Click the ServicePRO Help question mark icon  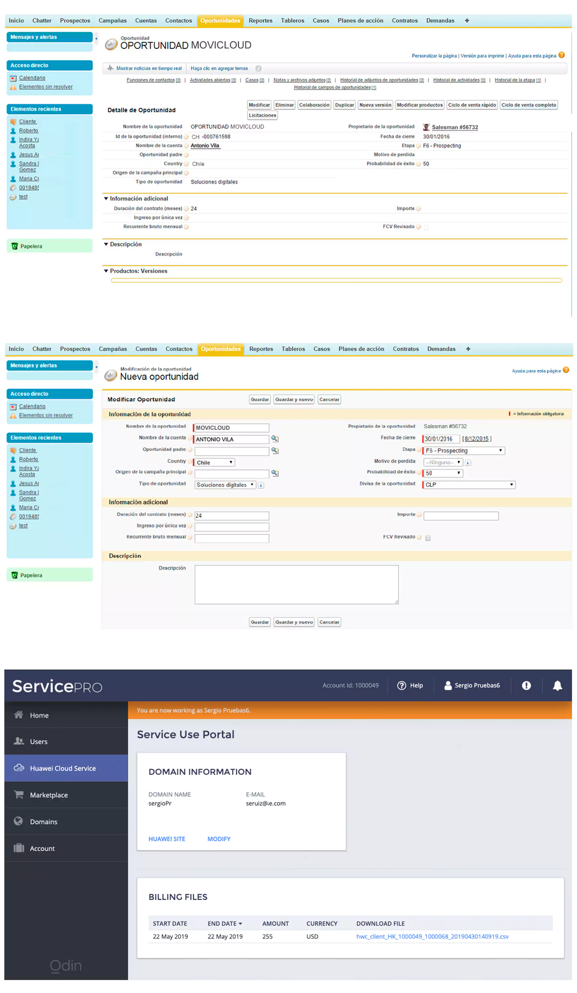(401, 685)
